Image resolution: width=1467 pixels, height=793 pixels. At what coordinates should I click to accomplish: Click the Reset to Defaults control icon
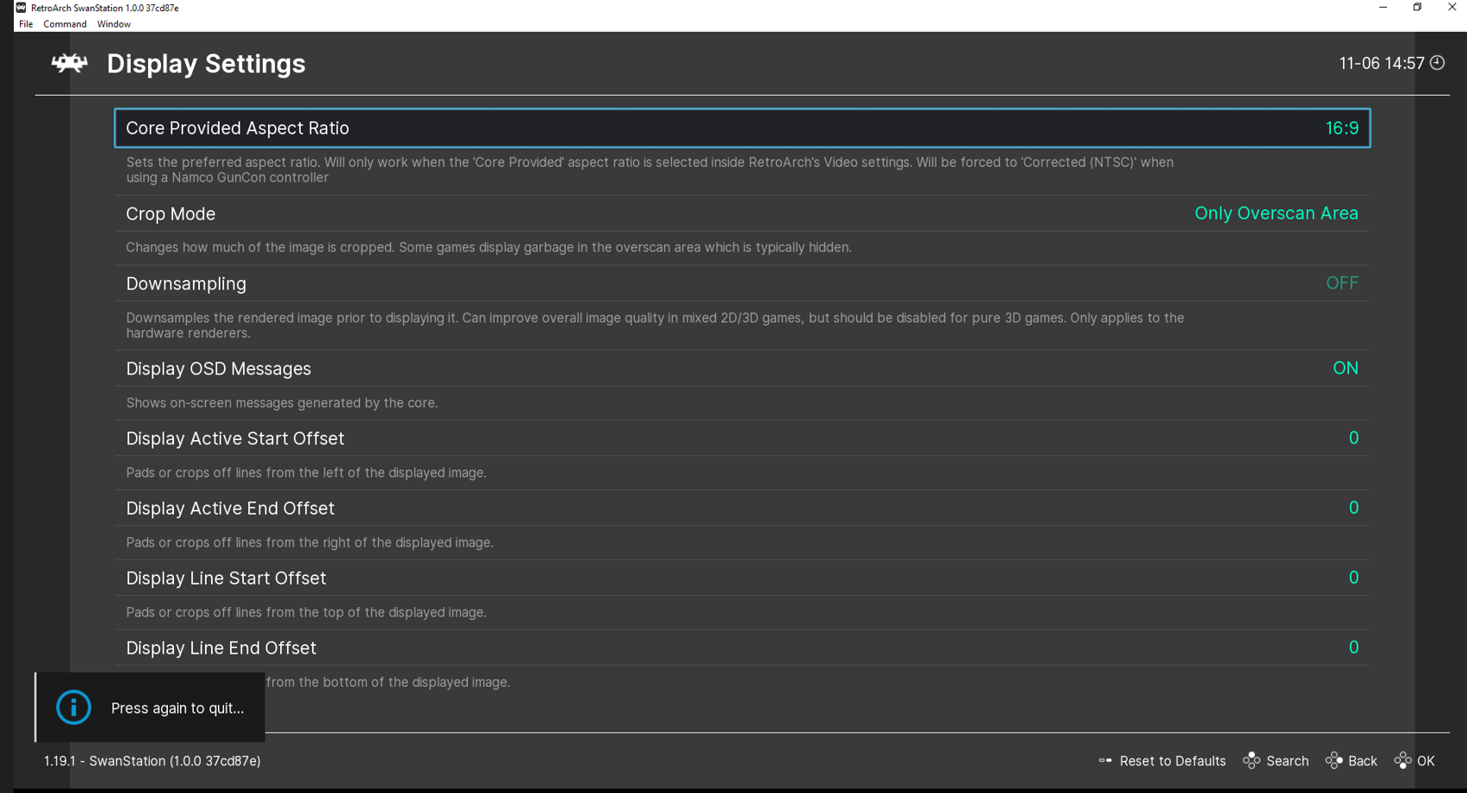coord(1105,761)
